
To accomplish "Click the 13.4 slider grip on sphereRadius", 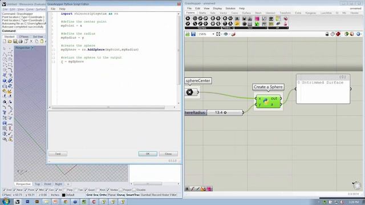I will [225, 113].
